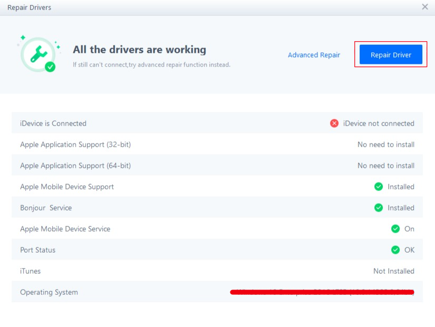This screenshot has width=435, height=327.
Task: Click the 'iDevice not connected' status text
Action: click(379, 123)
